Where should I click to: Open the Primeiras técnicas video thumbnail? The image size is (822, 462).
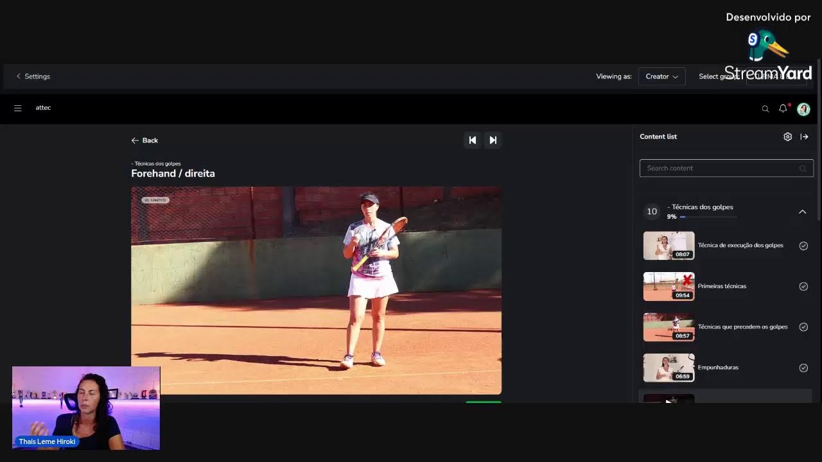(x=669, y=286)
